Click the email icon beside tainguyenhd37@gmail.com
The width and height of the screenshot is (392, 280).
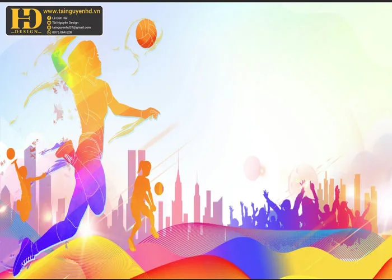(49, 27)
